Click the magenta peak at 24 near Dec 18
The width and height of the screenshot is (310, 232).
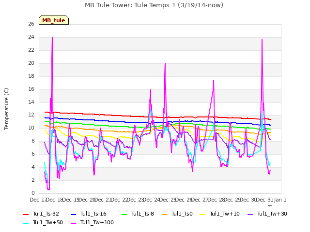pyautogui.click(x=52, y=38)
